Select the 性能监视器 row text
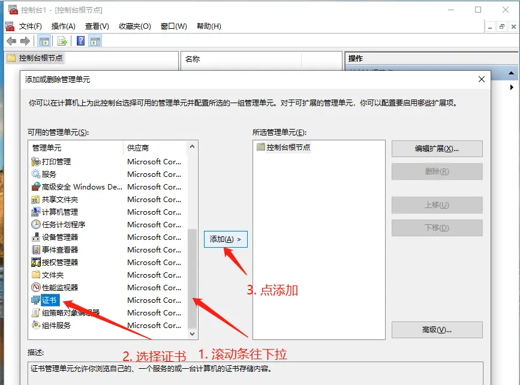Viewport: 520px width, 385px height. pos(60,287)
